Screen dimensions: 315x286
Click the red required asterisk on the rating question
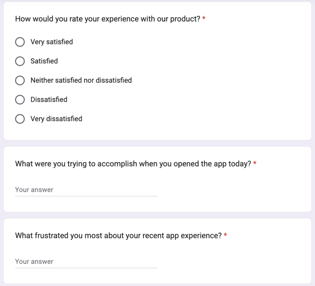(x=204, y=19)
